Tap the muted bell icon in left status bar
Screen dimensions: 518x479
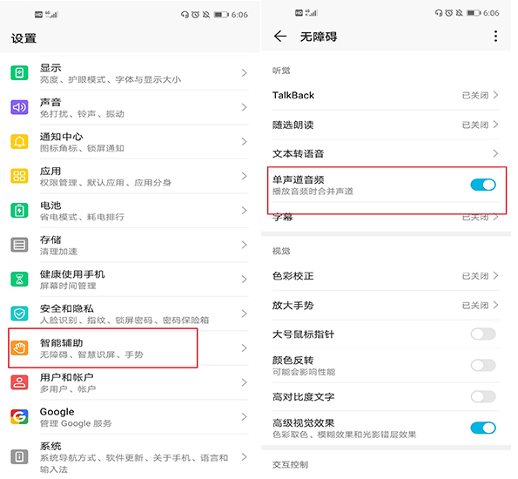pyautogui.click(x=206, y=15)
